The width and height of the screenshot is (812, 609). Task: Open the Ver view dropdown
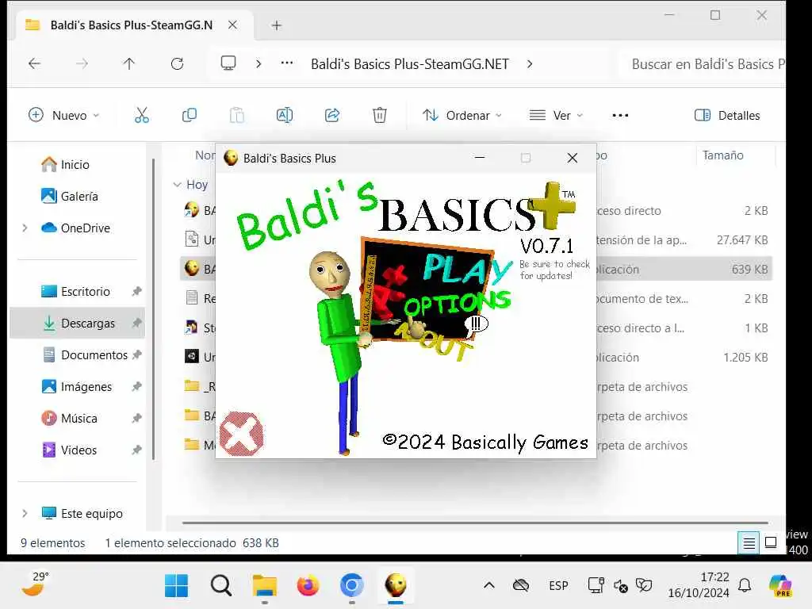[556, 115]
